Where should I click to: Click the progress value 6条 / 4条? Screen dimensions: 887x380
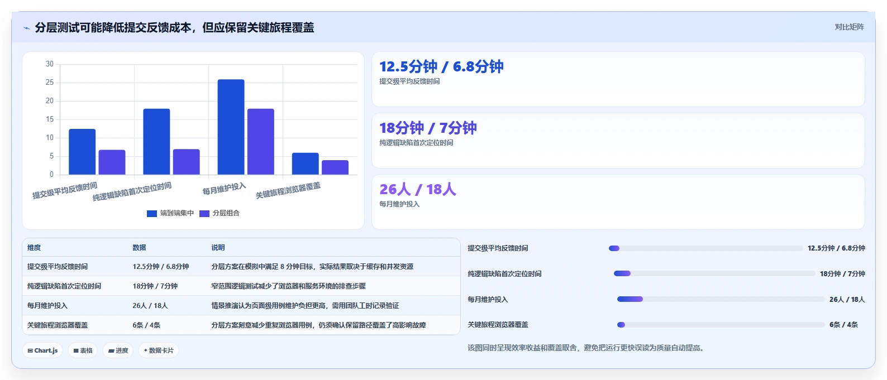(x=844, y=325)
